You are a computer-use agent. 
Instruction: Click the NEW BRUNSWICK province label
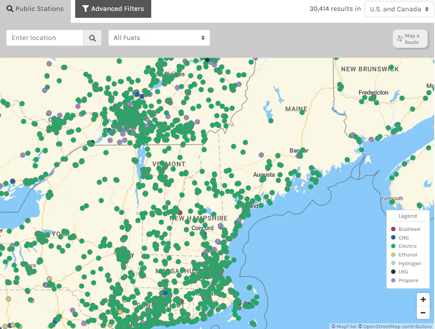click(370, 69)
